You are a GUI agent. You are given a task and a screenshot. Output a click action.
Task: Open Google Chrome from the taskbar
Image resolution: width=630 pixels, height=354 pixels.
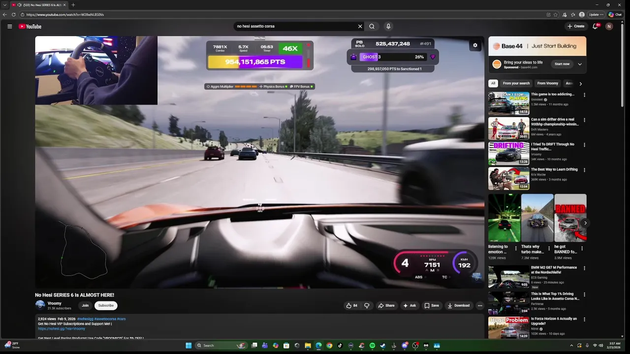pyautogui.click(x=329, y=346)
